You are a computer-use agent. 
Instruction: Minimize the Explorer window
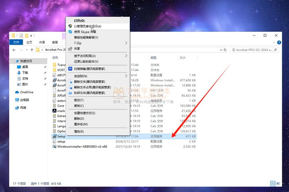(254, 35)
